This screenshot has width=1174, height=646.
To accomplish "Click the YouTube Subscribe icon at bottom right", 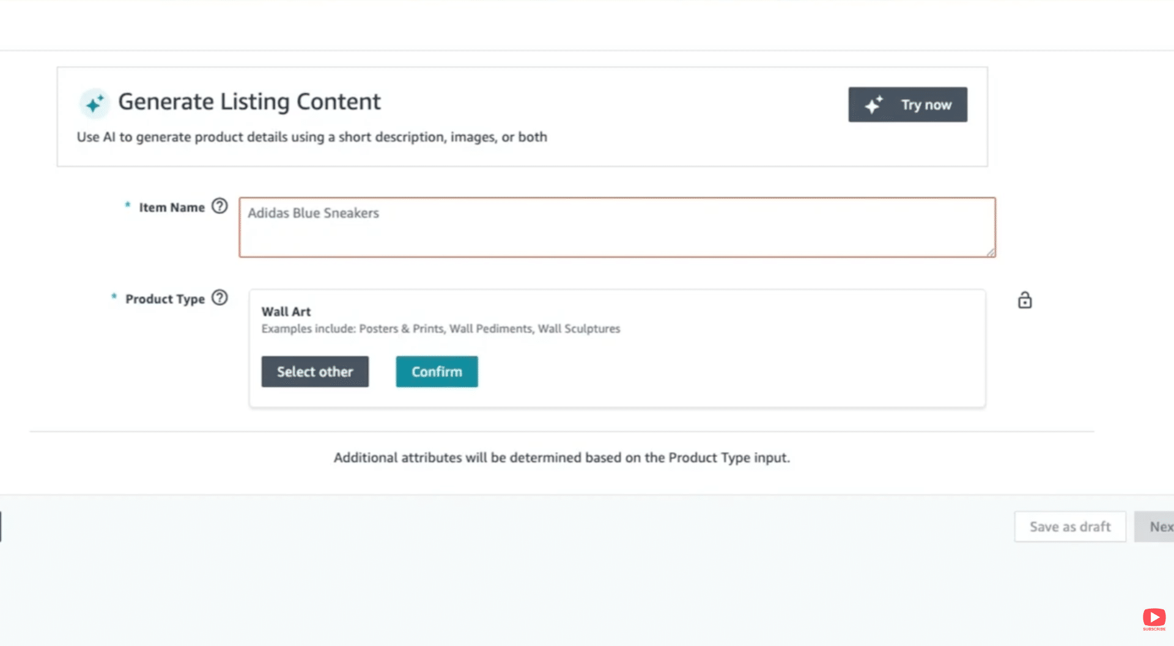I will 1154,617.
